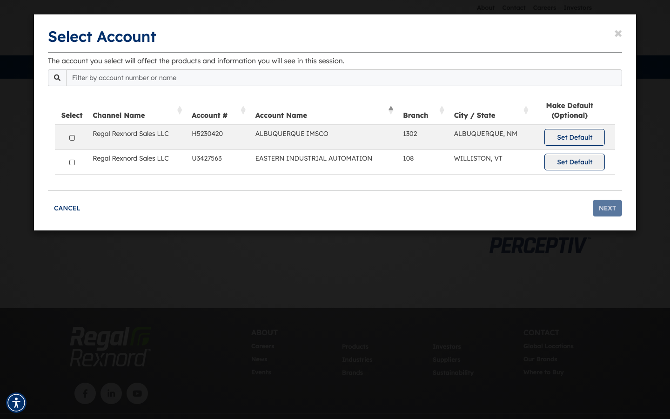The image size is (670, 419).
Task: Sort by Account Name column arrow
Action: (x=391, y=110)
